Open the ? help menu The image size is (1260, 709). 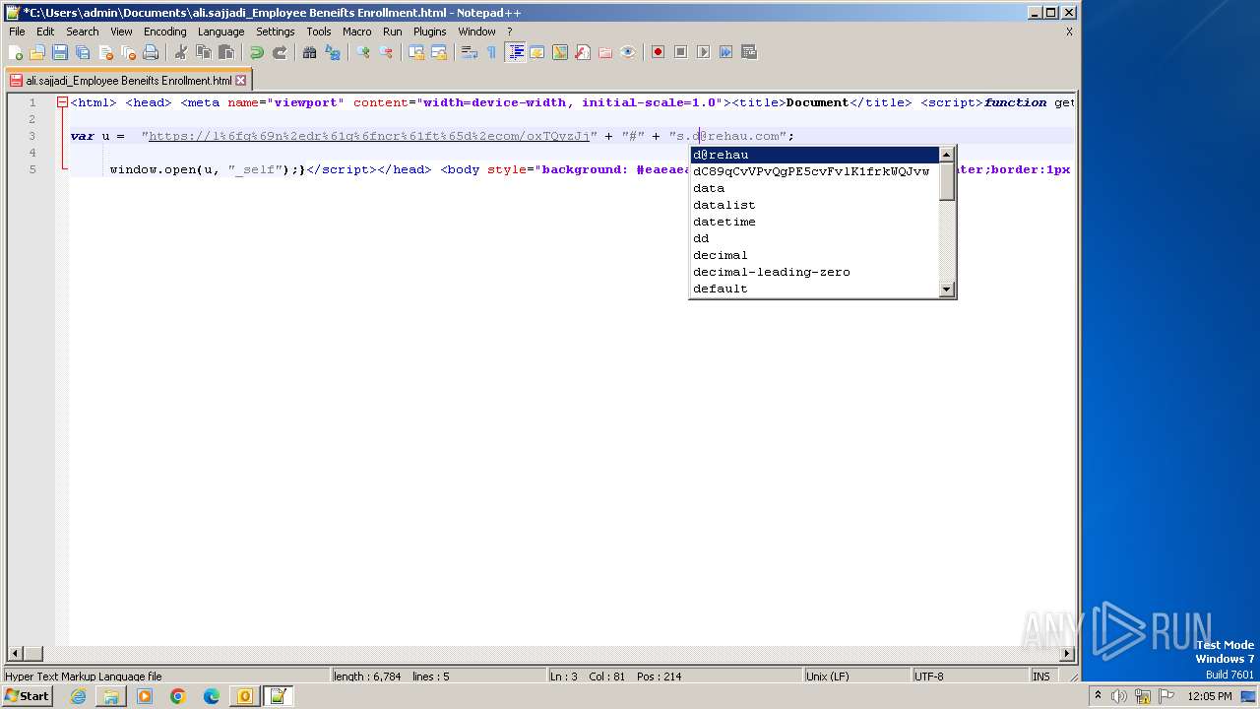[509, 32]
